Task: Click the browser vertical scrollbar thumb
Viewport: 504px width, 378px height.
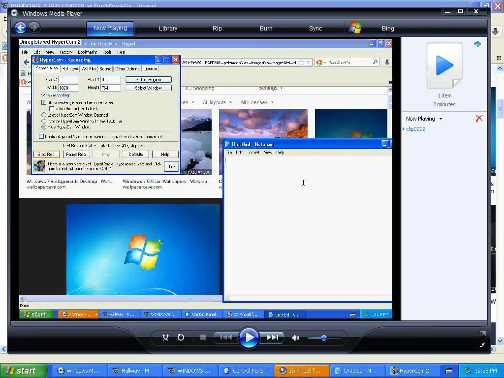Action: click(x=500, y=109)
